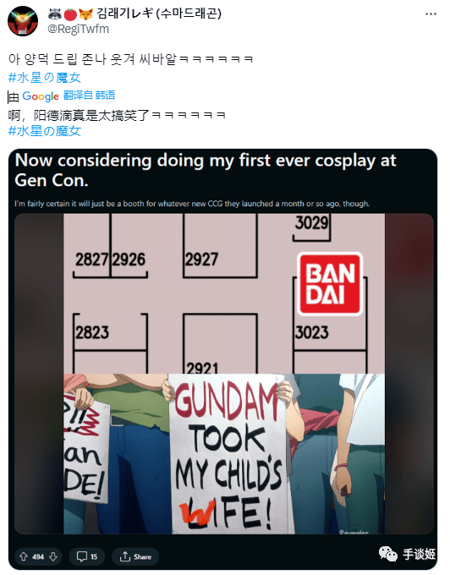Screen dimensions: 450x575
Task: Click the Google translate logo
Action: [x=41, y=96]
